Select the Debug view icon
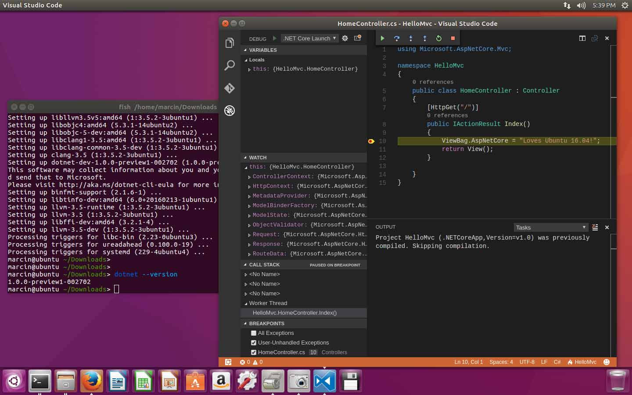 point(230,111)
